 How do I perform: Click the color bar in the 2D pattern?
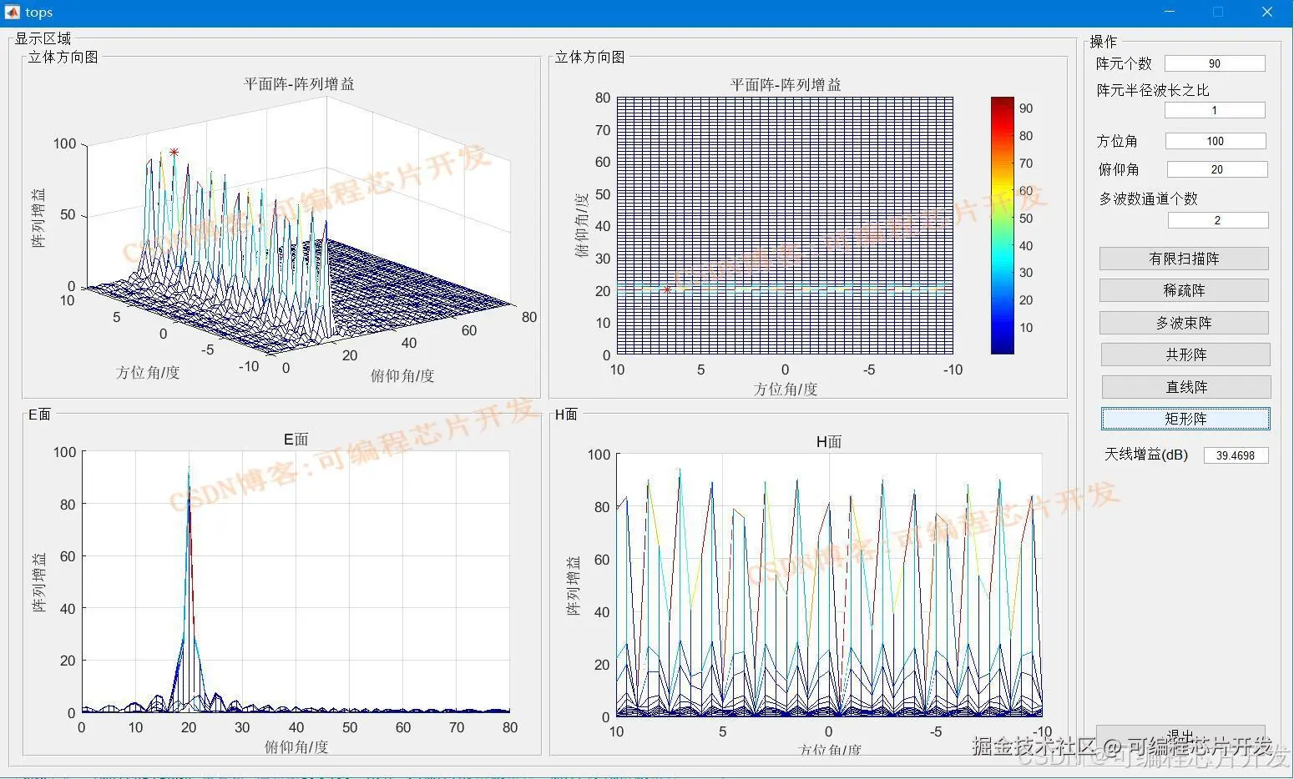point(1002,225)
